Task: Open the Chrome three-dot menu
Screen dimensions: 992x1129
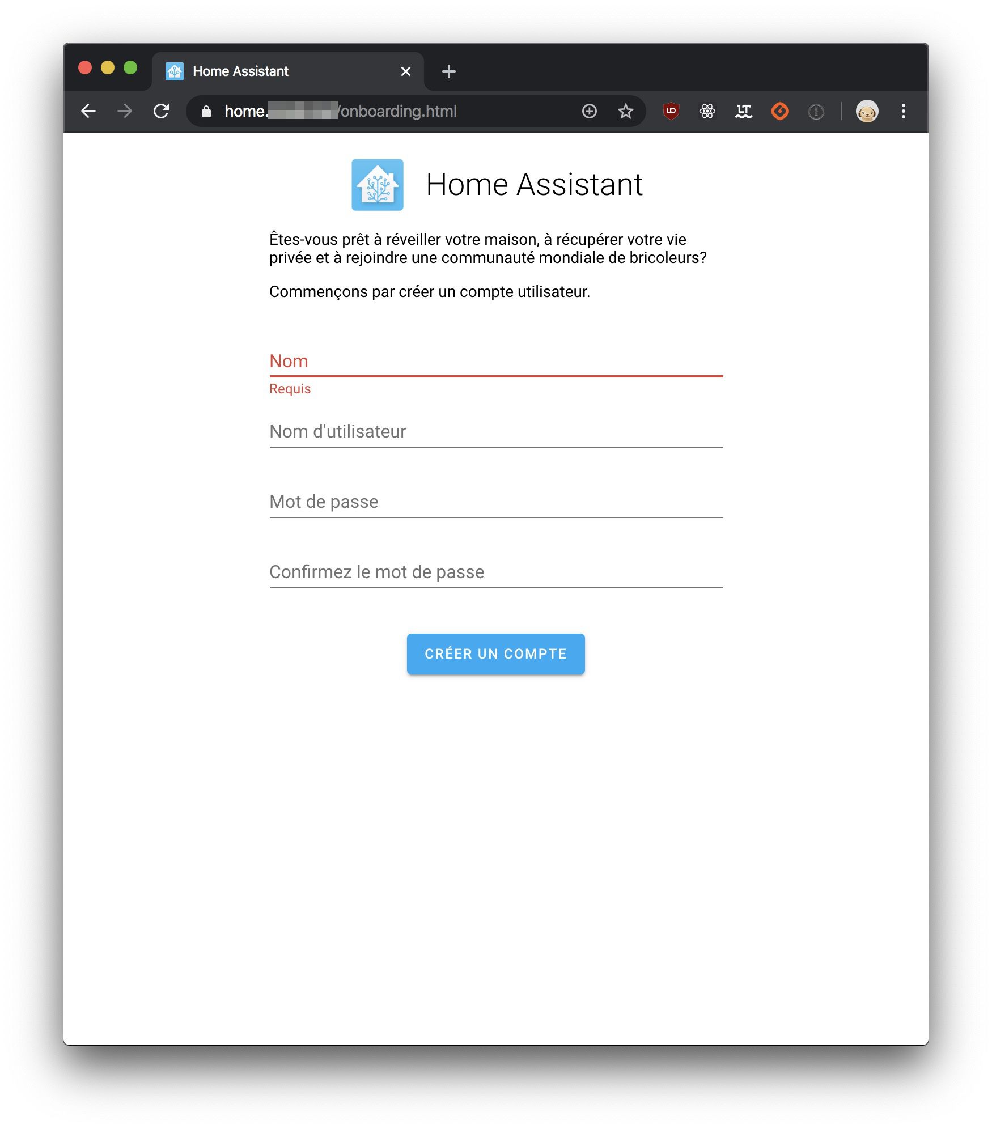Action: 903,111
